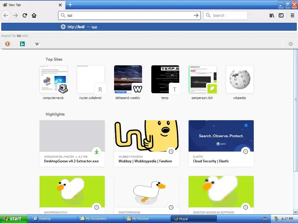Open Cloud Security | Elastic highlight
Image resolution: width=298 pixels, height=223 pixels.
[221, 143]
